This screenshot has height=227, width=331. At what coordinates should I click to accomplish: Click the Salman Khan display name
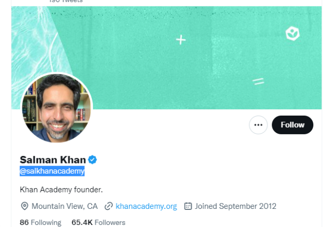(x=52, y=159)
